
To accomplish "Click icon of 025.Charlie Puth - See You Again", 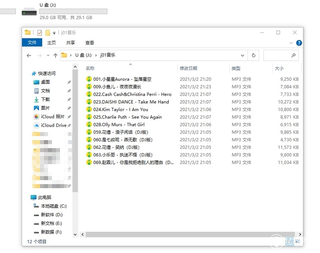I will coord(89,117).
